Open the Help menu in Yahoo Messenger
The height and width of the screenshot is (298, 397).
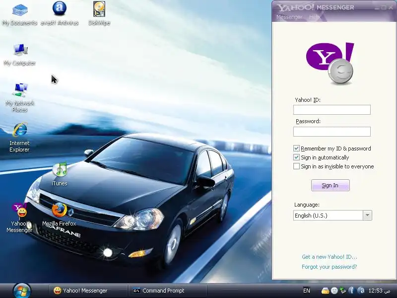[x=314, y=17]
